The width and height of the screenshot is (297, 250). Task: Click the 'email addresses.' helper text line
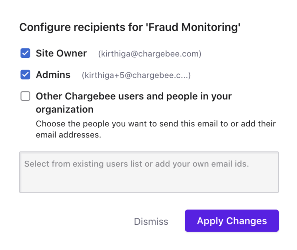(68, 135)
